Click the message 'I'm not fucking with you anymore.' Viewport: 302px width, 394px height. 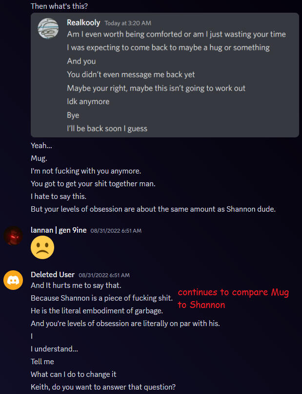pyautogui.click(x=86, y=171)
